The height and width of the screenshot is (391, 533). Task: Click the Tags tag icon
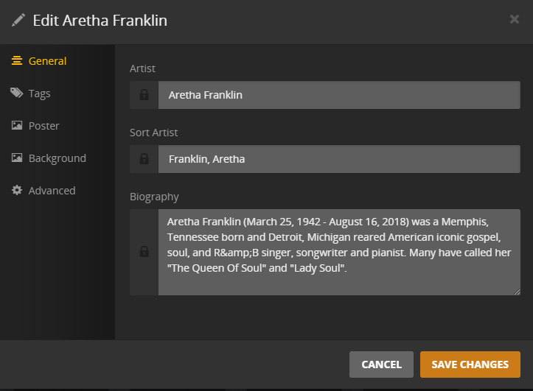(17, 94)
